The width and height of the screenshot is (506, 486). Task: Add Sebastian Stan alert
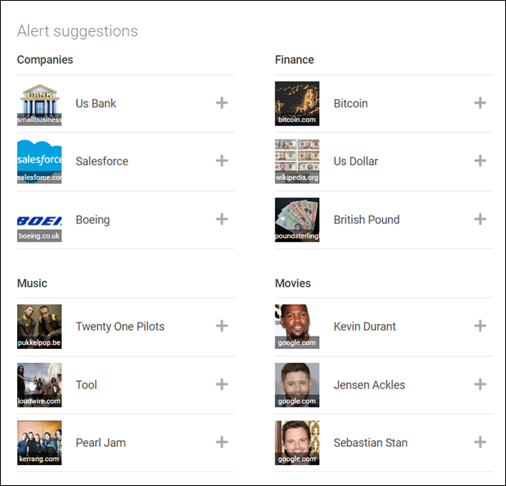click(x=480, y=442)
